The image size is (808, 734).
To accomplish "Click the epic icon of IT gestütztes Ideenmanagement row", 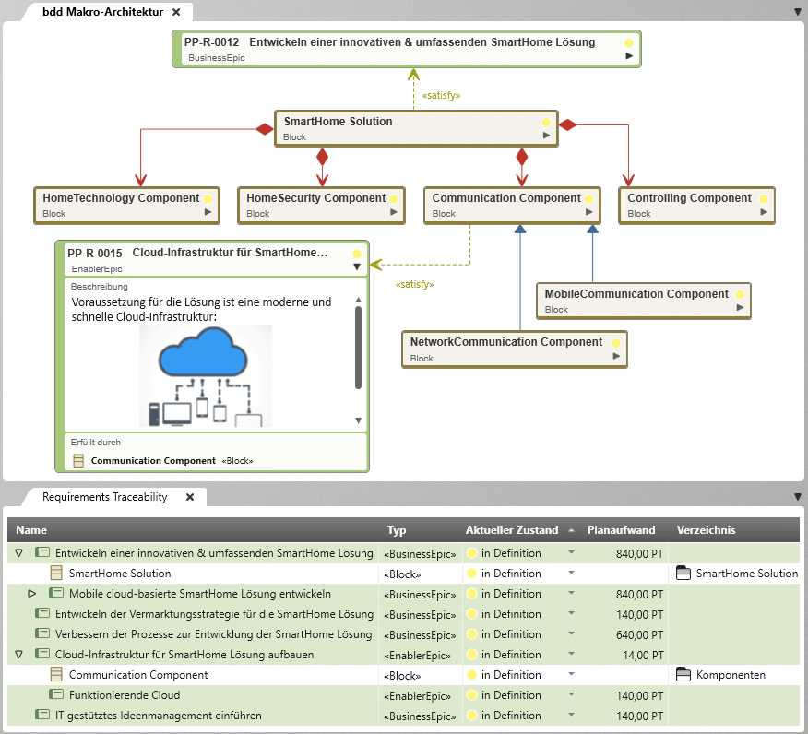I will pos(42,716).
